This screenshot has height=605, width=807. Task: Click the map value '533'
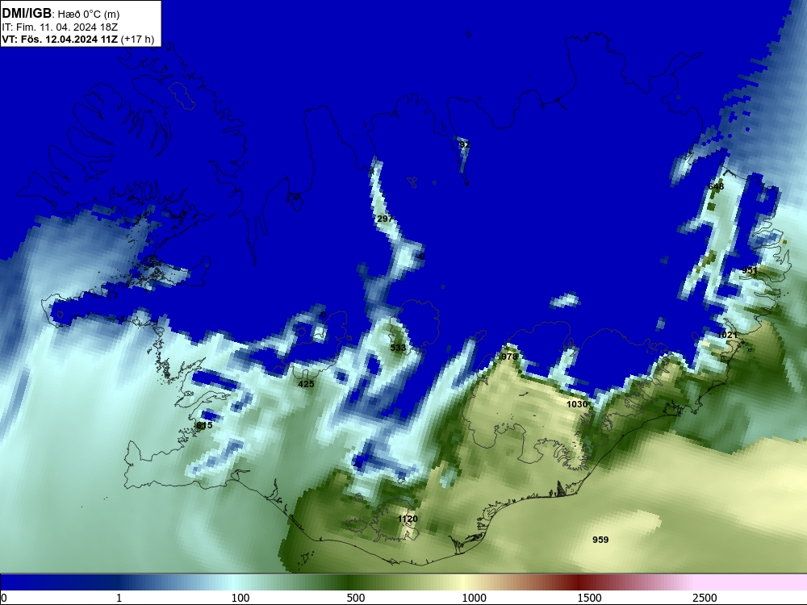pos(398,348)
